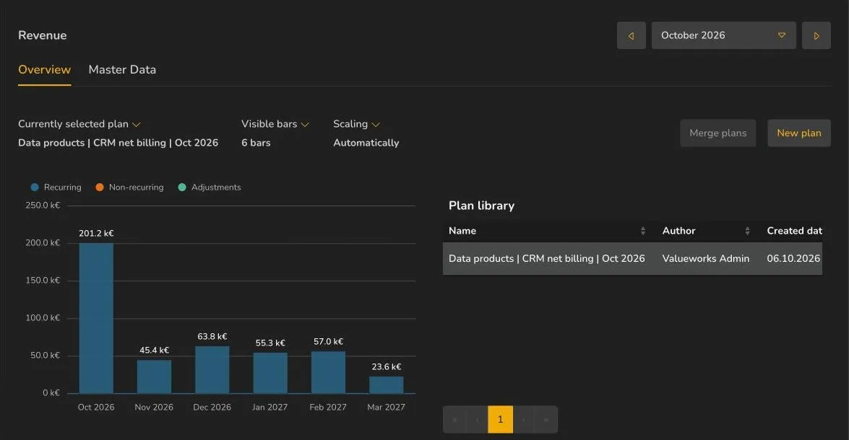Expand the Visible bars chevron
Screen dimensions: 849x440
[x=305, y=124]
